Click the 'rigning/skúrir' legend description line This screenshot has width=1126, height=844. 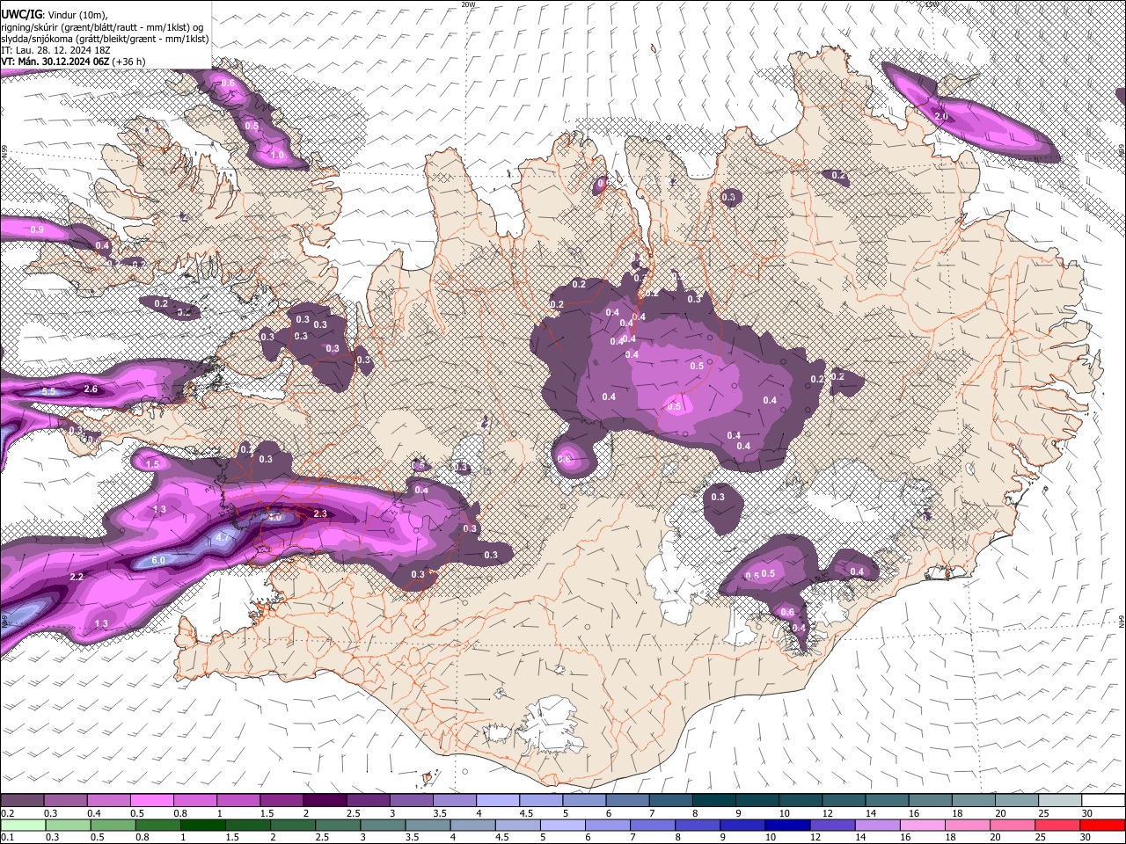click(x=101, y=27)
